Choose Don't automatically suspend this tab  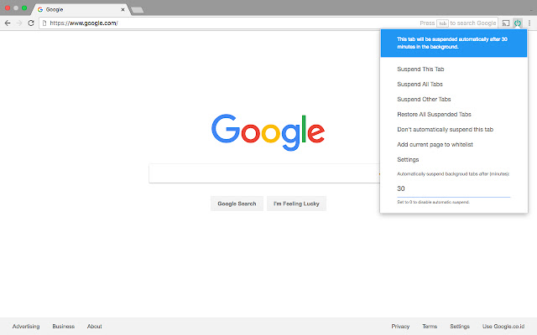pos(445,129)
